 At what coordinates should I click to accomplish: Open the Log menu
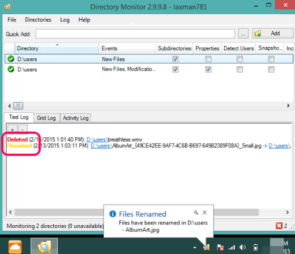(65, 20)
